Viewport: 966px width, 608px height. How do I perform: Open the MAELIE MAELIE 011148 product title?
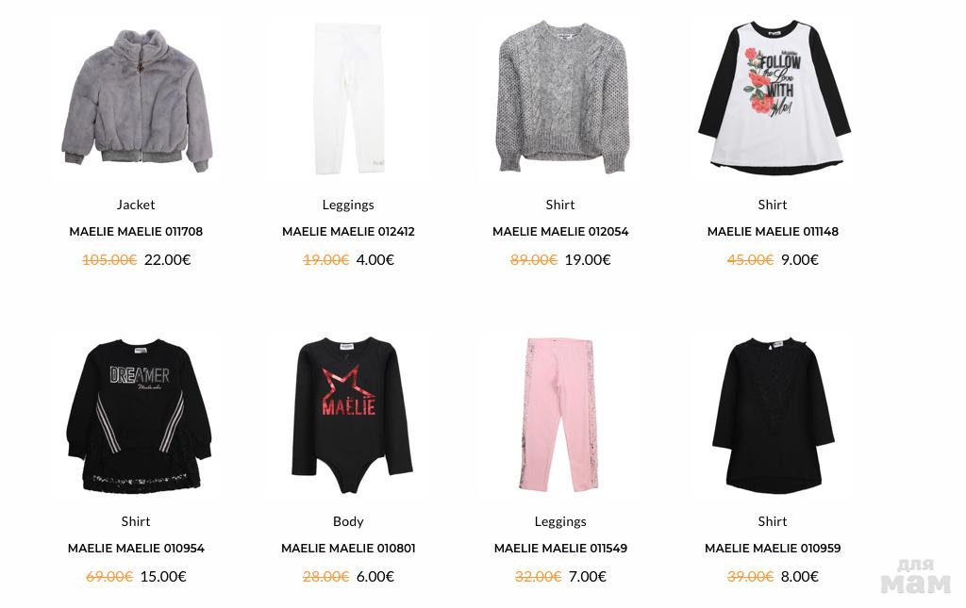coord(773,232)
